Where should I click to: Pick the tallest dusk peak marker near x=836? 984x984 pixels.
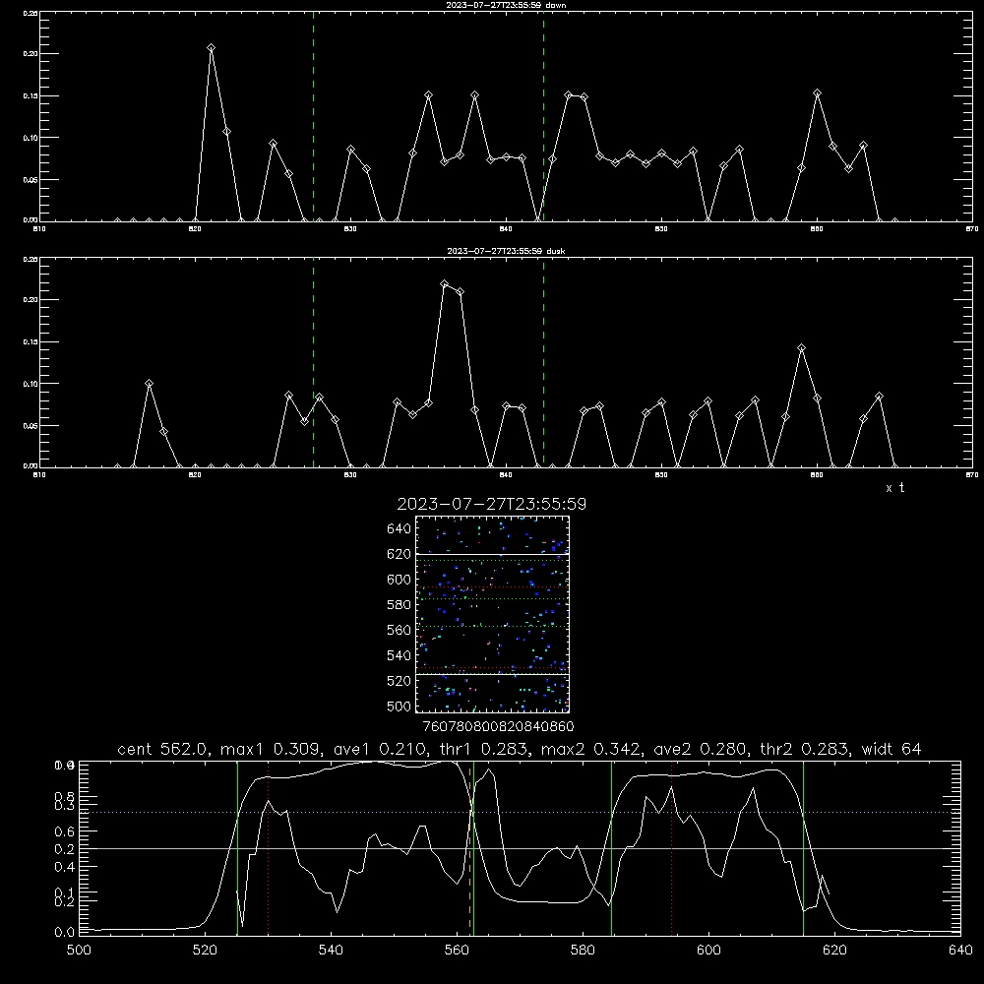(445, 284)
